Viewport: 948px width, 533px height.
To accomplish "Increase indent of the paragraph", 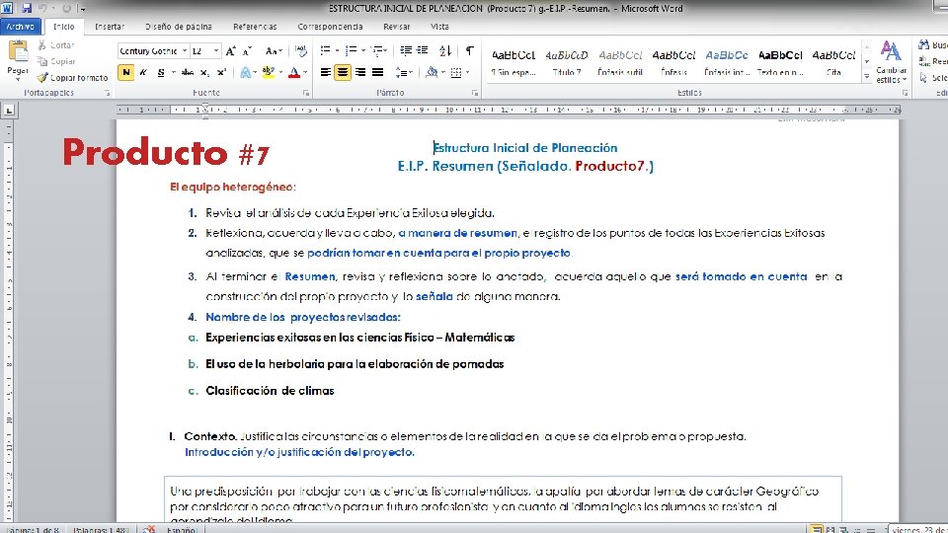I will (422, 50).
